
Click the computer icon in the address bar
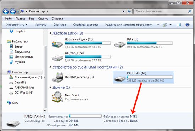click(x=22, y=11)
